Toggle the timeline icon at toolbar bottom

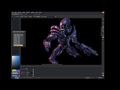pos(103,73)
